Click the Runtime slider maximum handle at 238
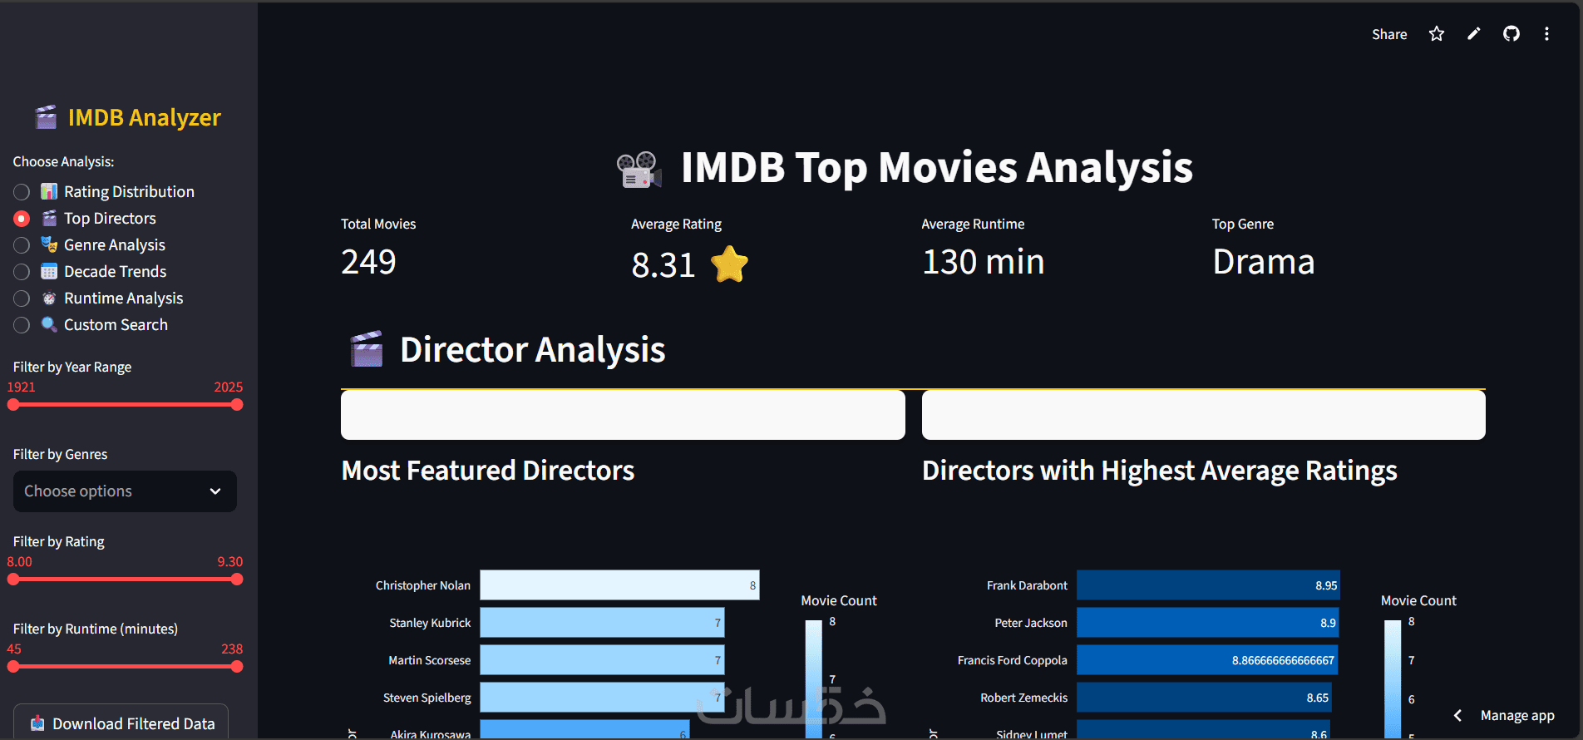 pos(237,667)
